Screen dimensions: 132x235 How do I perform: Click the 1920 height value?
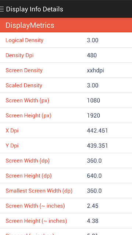click(93, 116)
